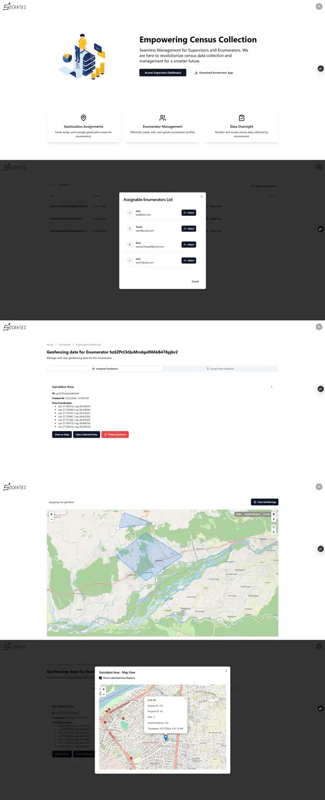The width and height of the screenshot is (325, 800).
Task: Click the Geolocation Assignments map pin icon
Action: click(x=83, y=118)
